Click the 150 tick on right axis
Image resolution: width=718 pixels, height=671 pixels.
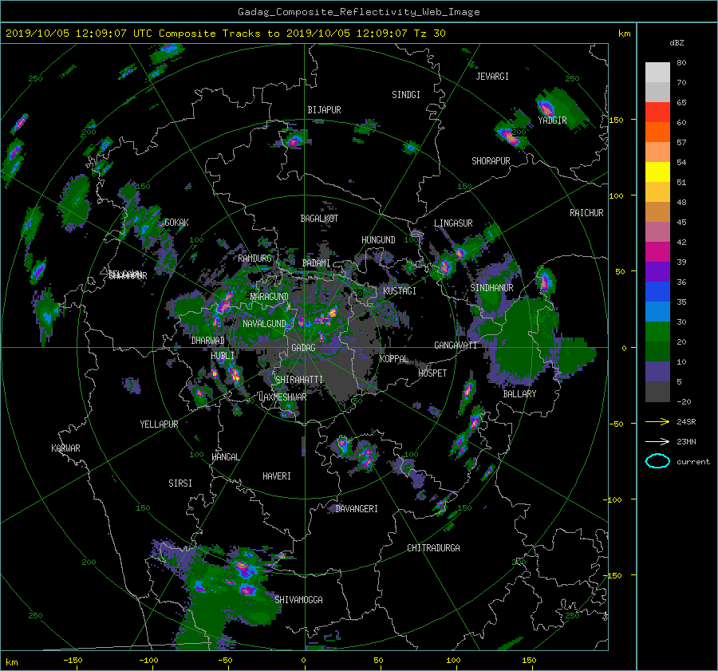(x=617, y=120)
